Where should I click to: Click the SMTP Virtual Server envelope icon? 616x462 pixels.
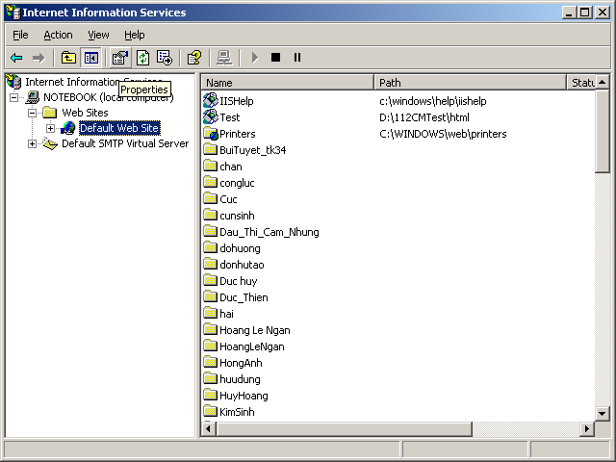50,143
